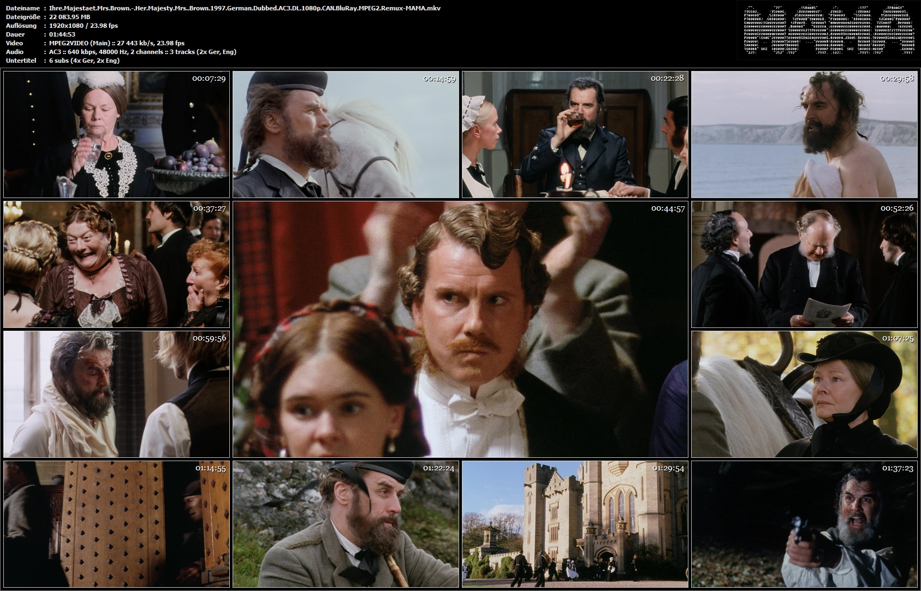Click the Dateiname label

22,8
